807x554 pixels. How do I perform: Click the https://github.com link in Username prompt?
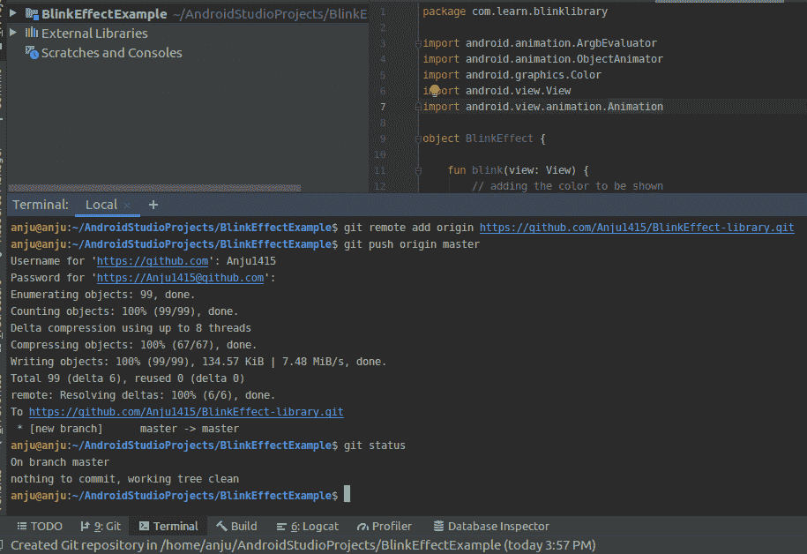pyautogui.click(x=152, y=261)
